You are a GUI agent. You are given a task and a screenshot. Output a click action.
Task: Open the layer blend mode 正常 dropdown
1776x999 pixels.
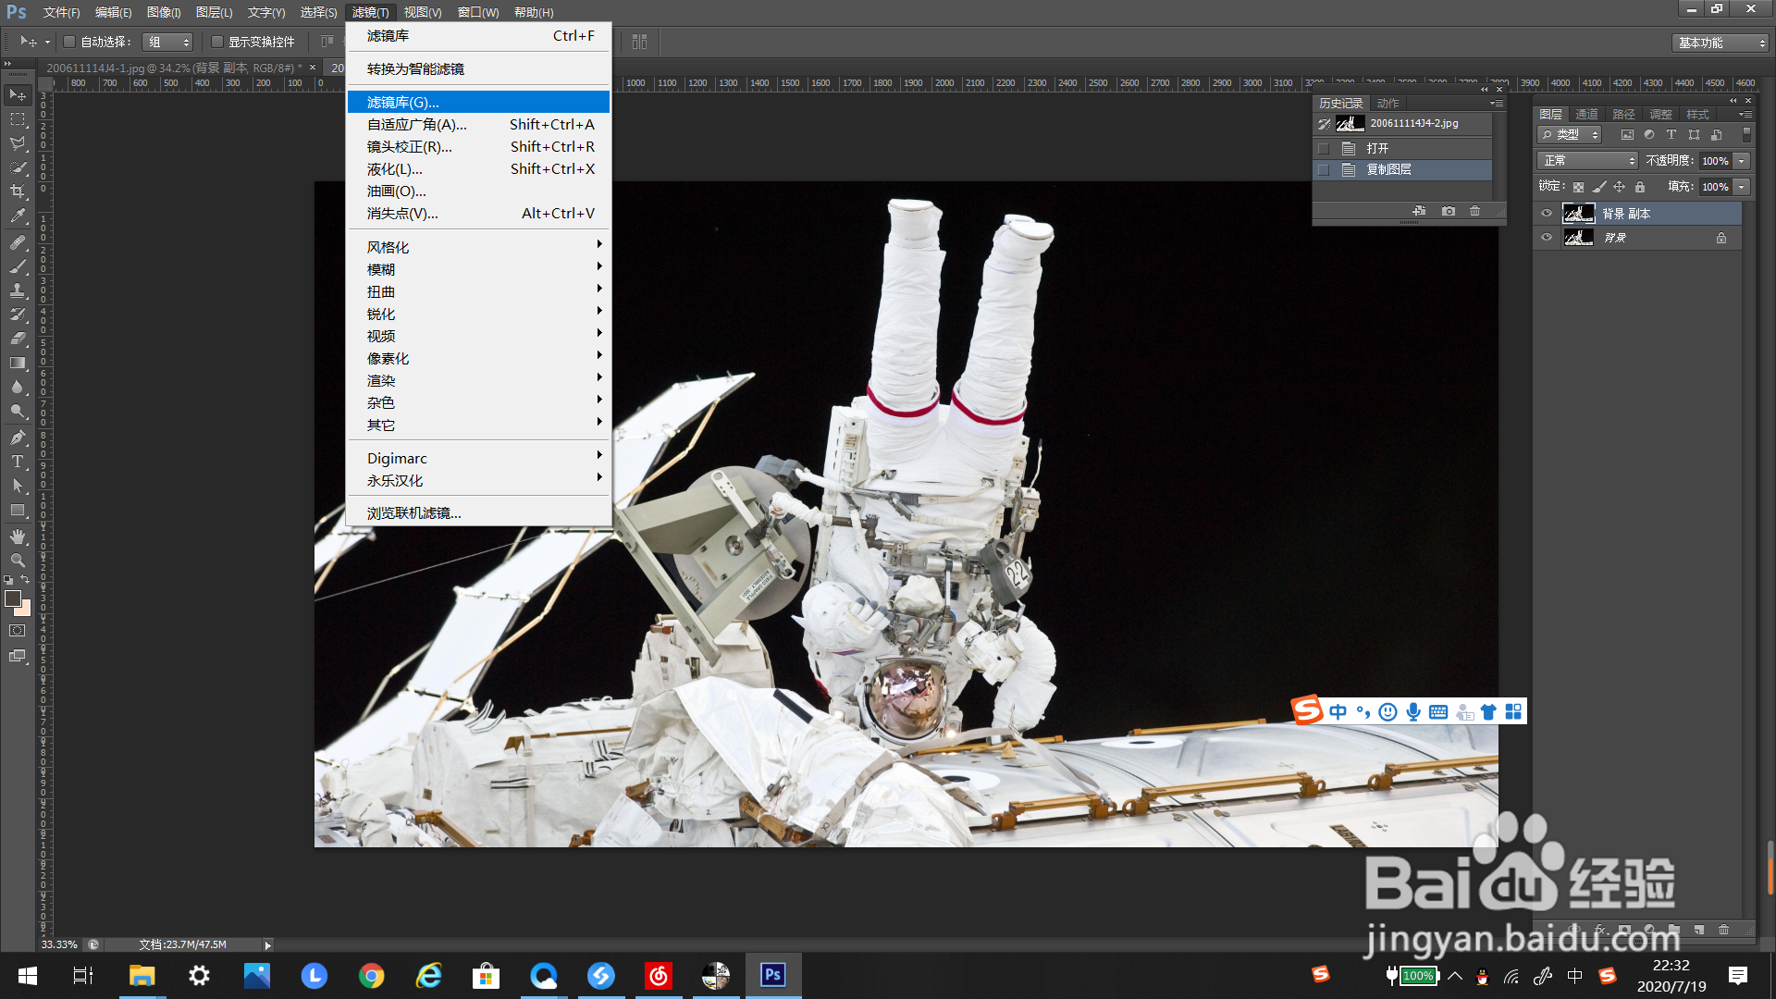click(x=1587, y=161)
